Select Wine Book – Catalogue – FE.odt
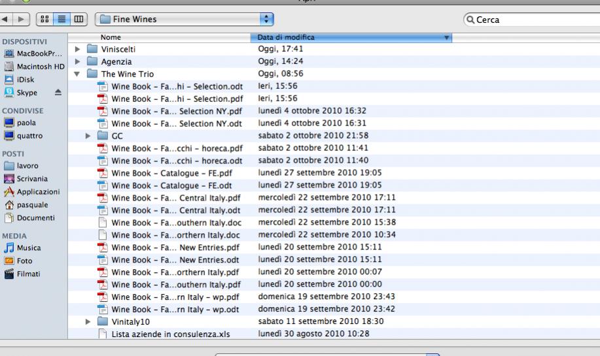This screenshot has height=356, width=600. pyautogui.click(x=165, y=186)
